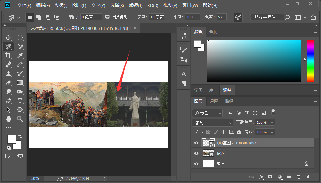This screenshot has width=321, height=183.
Task: Add a layer mask
Action: [270, 177]
